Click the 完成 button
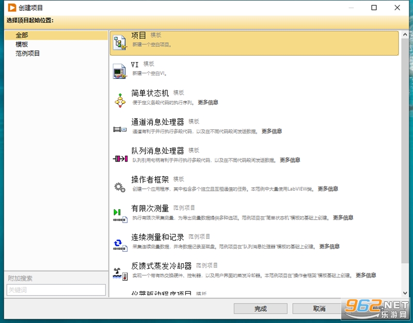 click(261, 309)
